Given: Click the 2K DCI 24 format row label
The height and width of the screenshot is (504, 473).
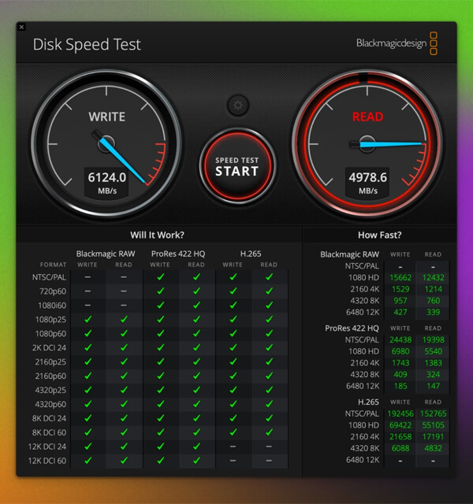Looking at the screenshot, I should pos(49,348).
